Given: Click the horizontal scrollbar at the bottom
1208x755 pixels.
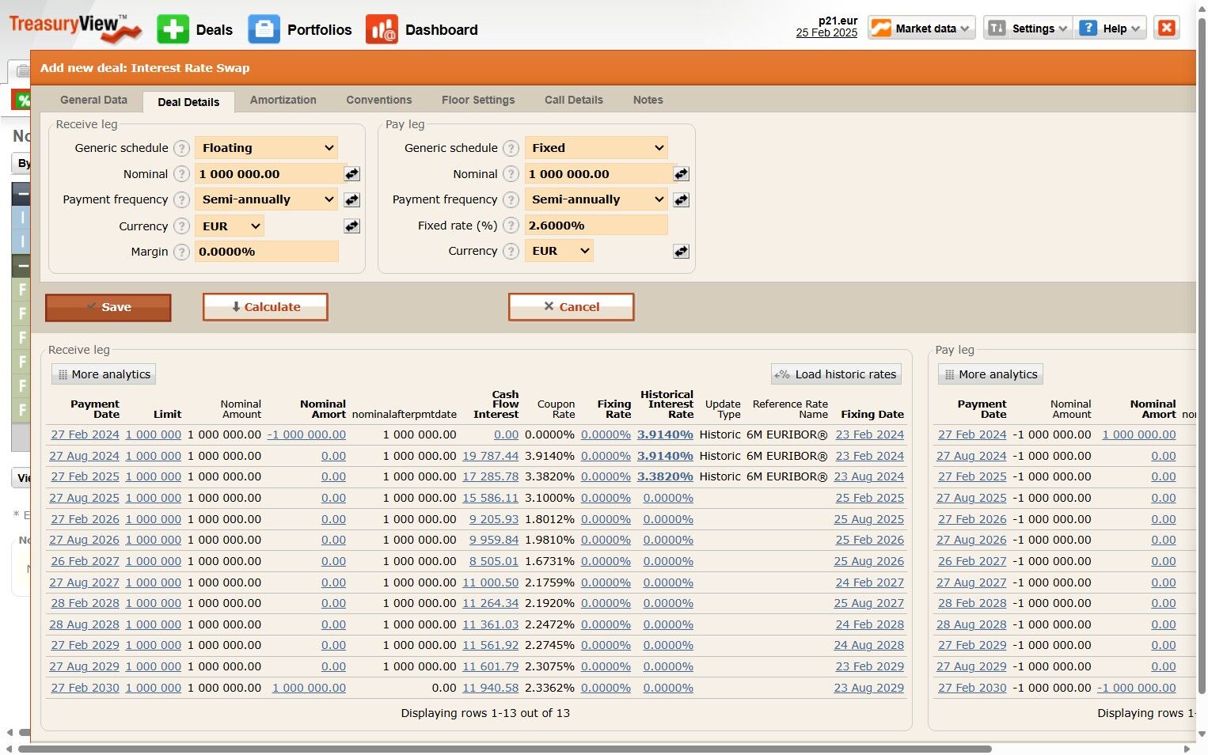Looking at the screenshot, I should pos(504,749).
